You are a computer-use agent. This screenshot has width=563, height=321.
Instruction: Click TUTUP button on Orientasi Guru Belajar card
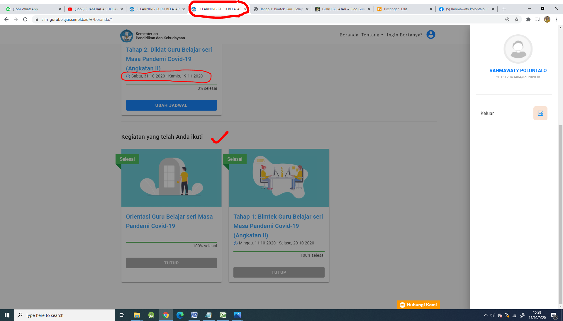(x=172, y=263)
